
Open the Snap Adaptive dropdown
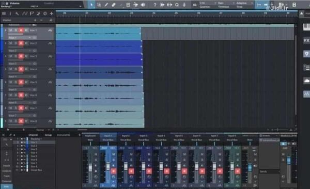[245, 3]
